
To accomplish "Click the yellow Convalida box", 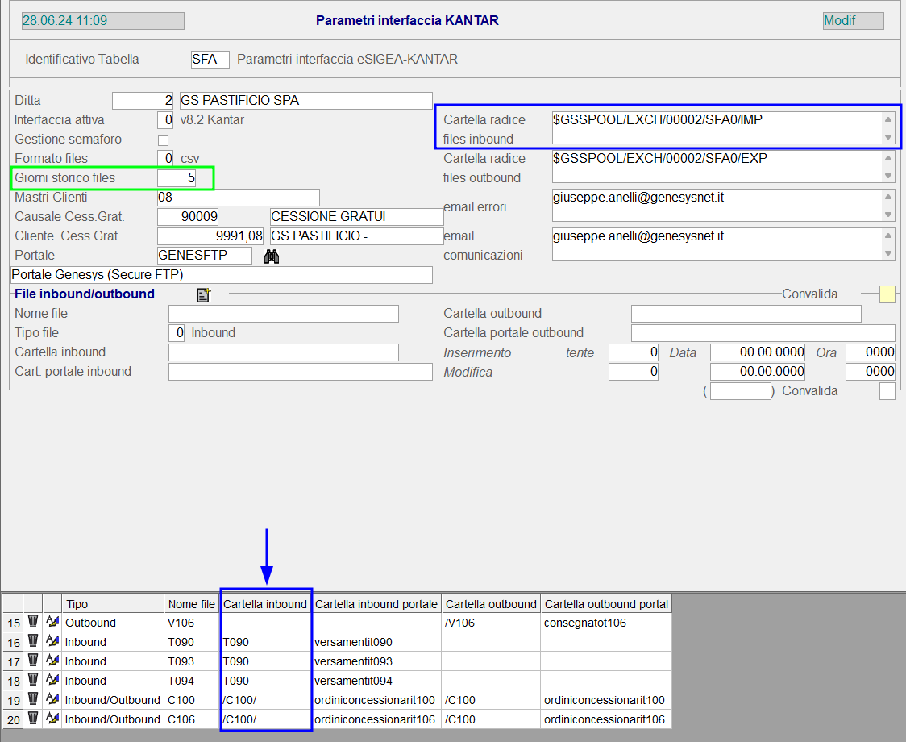I will coord(887,294).
